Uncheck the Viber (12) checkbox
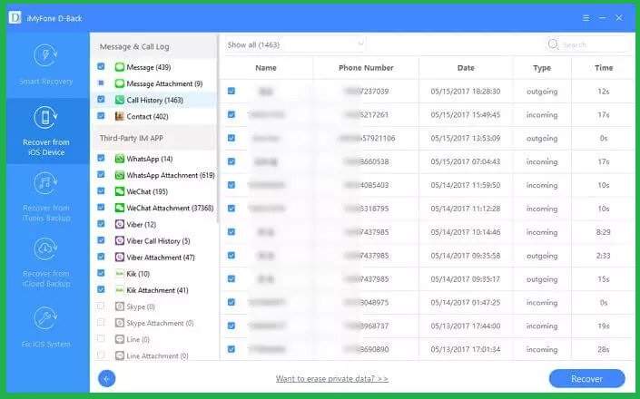The image size is (640, 399). click(x=101, y=224)
